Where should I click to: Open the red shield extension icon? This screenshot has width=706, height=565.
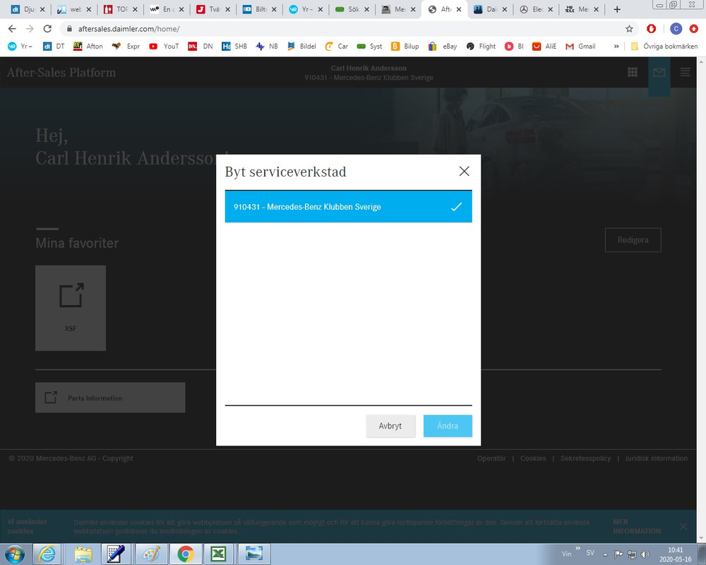tap(651, 29)
